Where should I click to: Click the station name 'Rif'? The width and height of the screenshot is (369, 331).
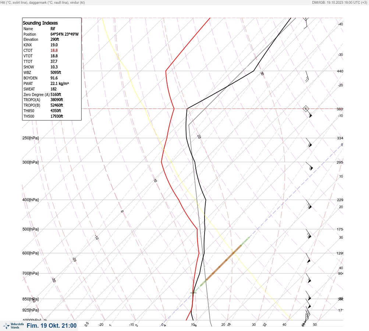pyautogui.click(x=53, y=29)
